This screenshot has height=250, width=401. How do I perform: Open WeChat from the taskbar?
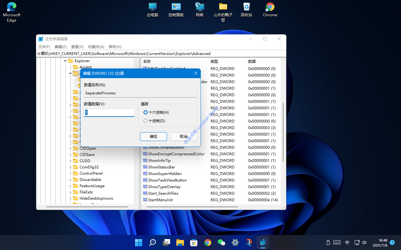(221, 242)
